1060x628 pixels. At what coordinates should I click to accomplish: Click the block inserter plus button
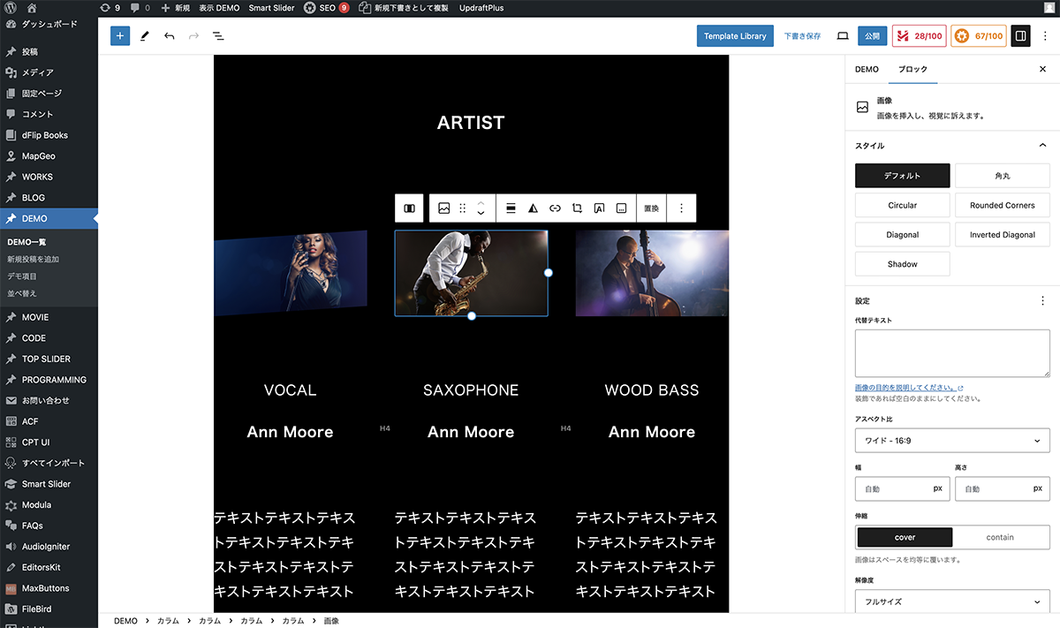[x=120, y=36]
